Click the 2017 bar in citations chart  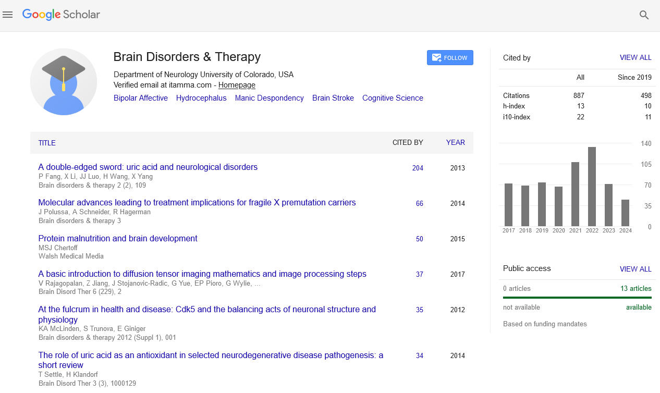[x=508, y=205]
